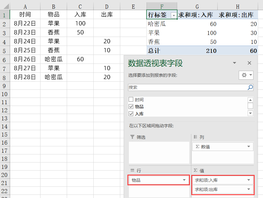Click the sigma icon on 数值 field in 列 area
Image resolution: width=263 pixels, height=198 pixels.
pyautogui.click(x=198, y=147)
